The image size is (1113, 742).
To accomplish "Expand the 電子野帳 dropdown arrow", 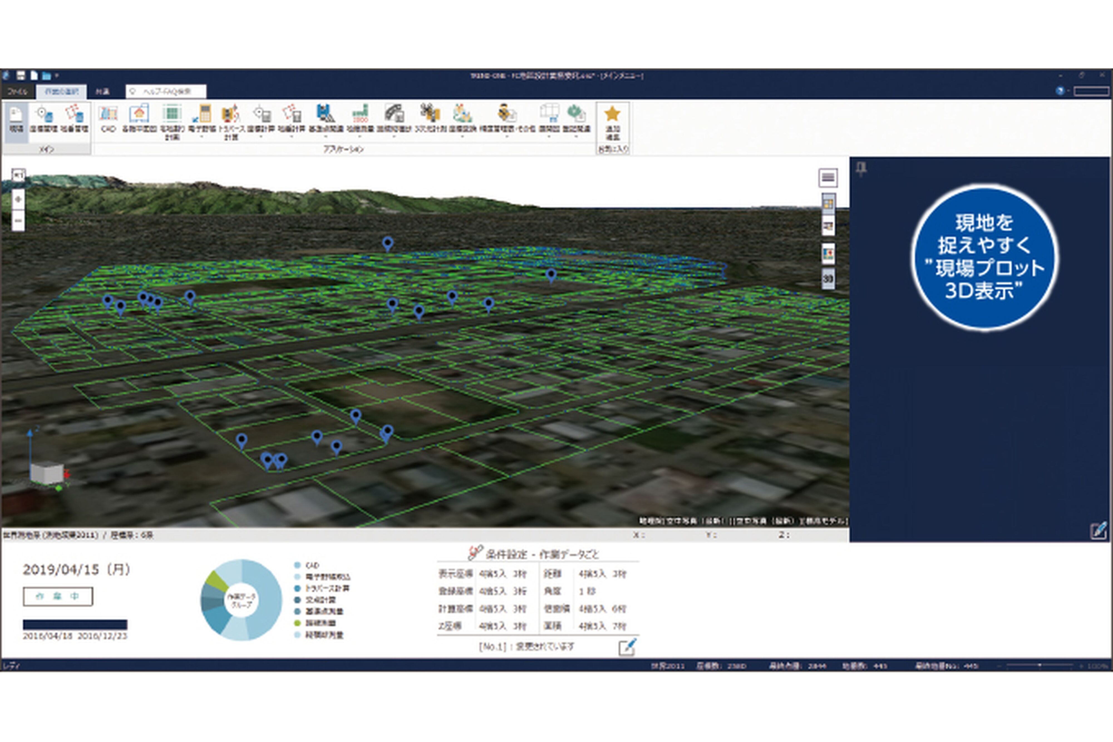I will pyautogui.click(x=202, y=137).
